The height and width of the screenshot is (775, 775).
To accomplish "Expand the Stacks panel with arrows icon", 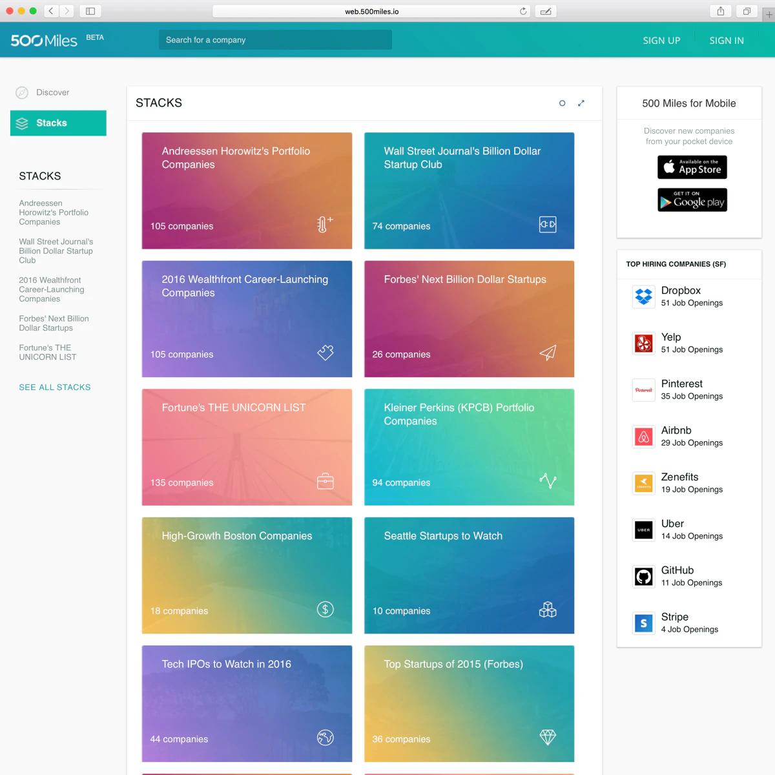I will coord(581,103).
